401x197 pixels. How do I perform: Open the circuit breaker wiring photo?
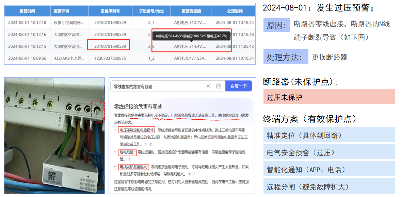tap(54, 136)
